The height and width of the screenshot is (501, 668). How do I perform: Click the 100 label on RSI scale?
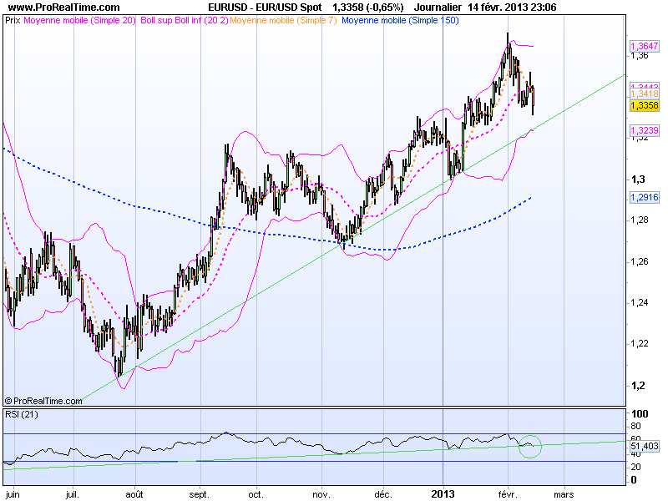(x=640, y=413)
